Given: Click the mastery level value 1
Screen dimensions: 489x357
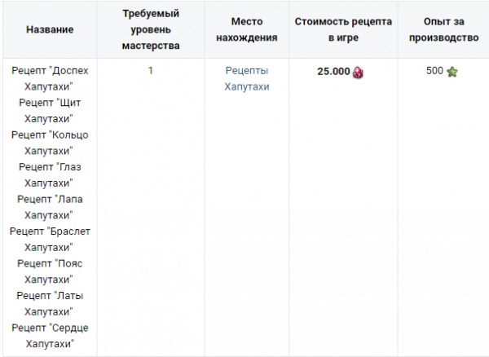Looking at the screenshot, I should tap(151, 71).
